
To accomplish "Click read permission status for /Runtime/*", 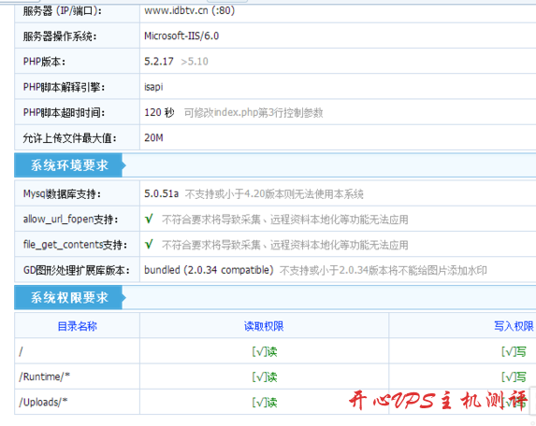I will (264, 377).
